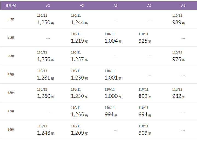Click the A1 column header

(x=48, y=5)
